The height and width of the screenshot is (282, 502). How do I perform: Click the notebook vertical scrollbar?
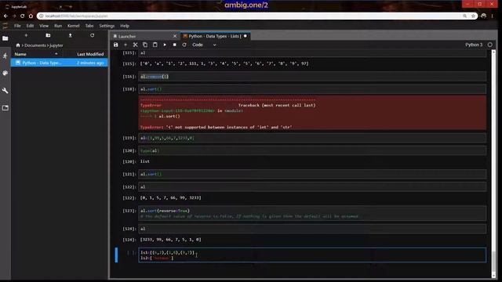tap(493, 163)
